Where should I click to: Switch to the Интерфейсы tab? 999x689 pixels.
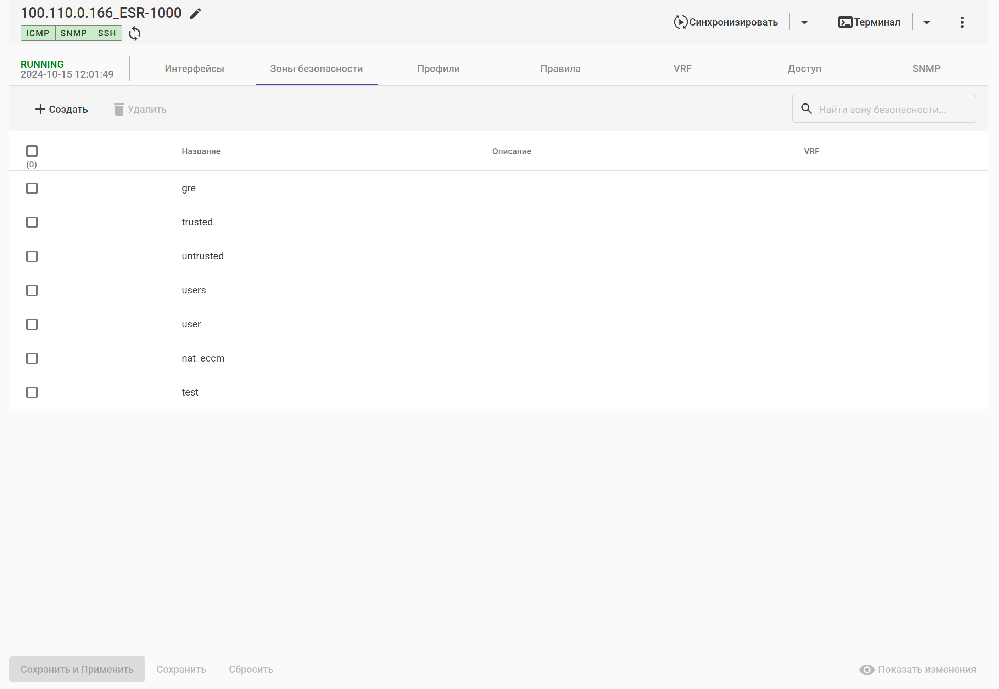[194, 69]
